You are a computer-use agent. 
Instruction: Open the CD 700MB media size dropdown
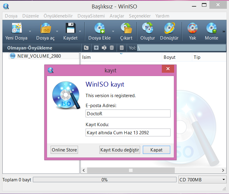tap(202, 180)
